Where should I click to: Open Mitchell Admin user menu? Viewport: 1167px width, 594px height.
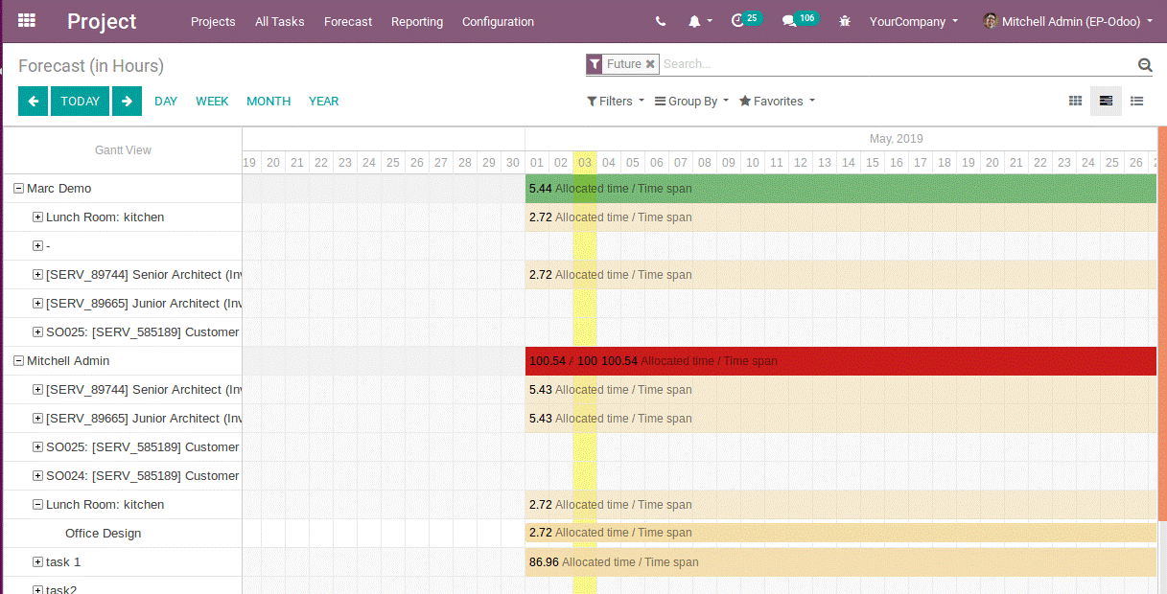1068,21
